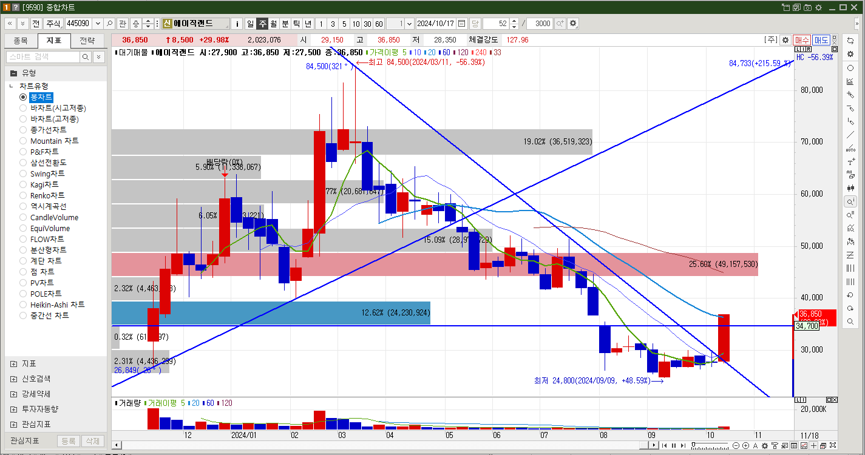
Task: Select the Heikin-Ashi 차트 radio option
Action: pyautogui.click(x=23, y=305)
